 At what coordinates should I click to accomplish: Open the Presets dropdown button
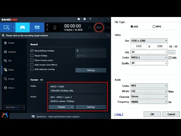point(61,107)
